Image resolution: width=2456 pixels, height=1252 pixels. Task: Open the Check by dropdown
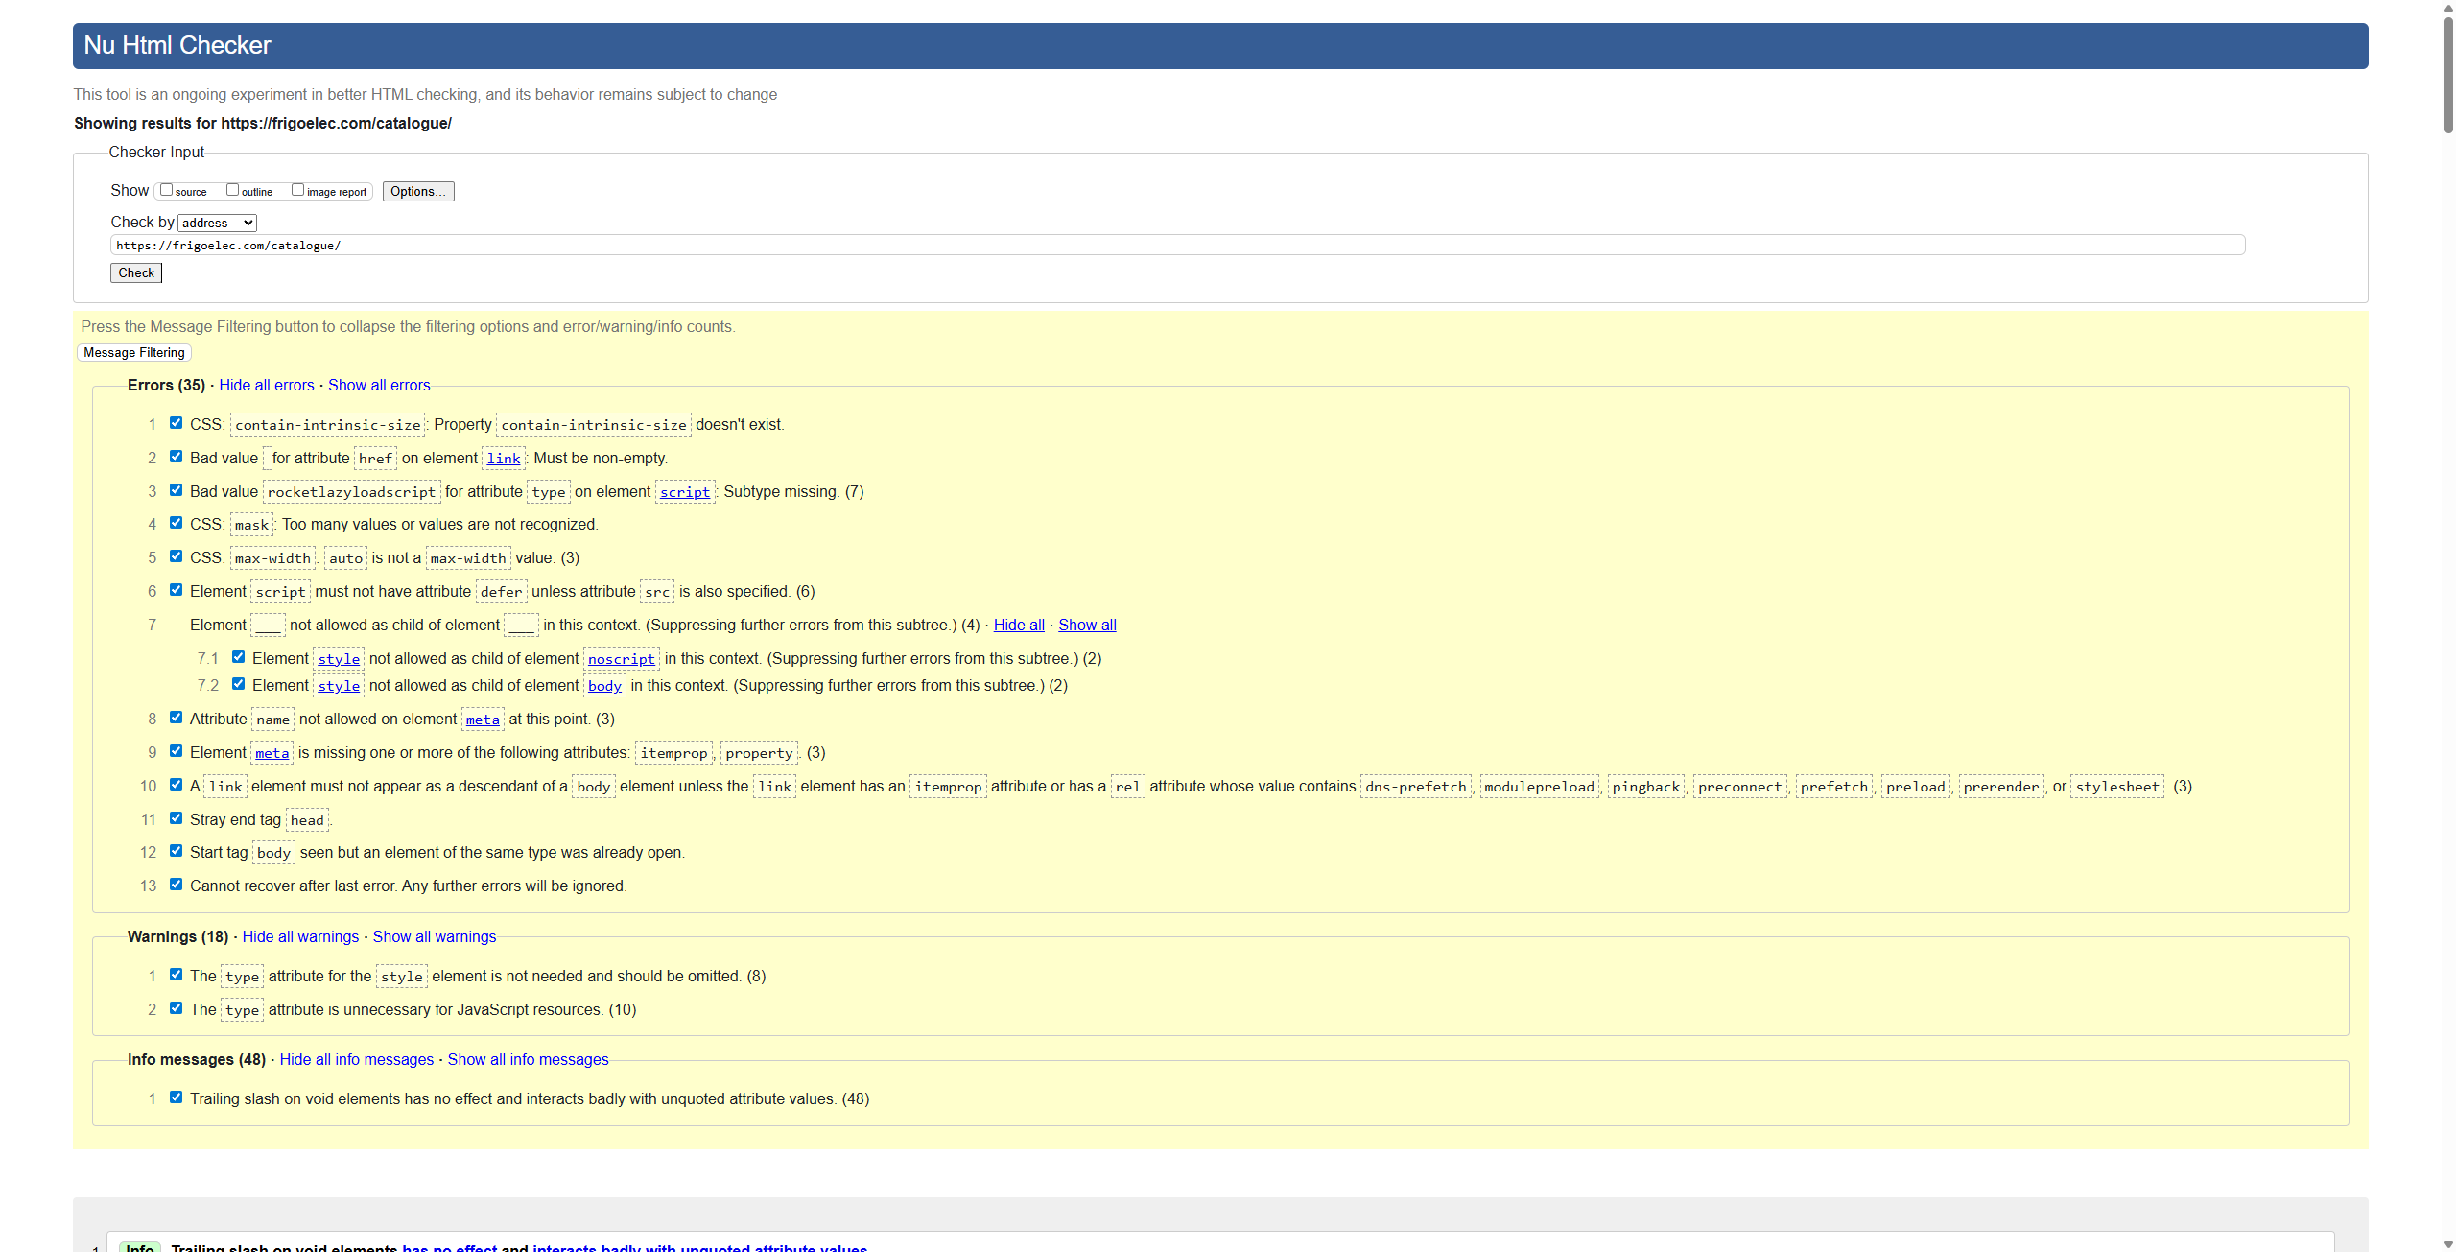(x=217, y=222)
